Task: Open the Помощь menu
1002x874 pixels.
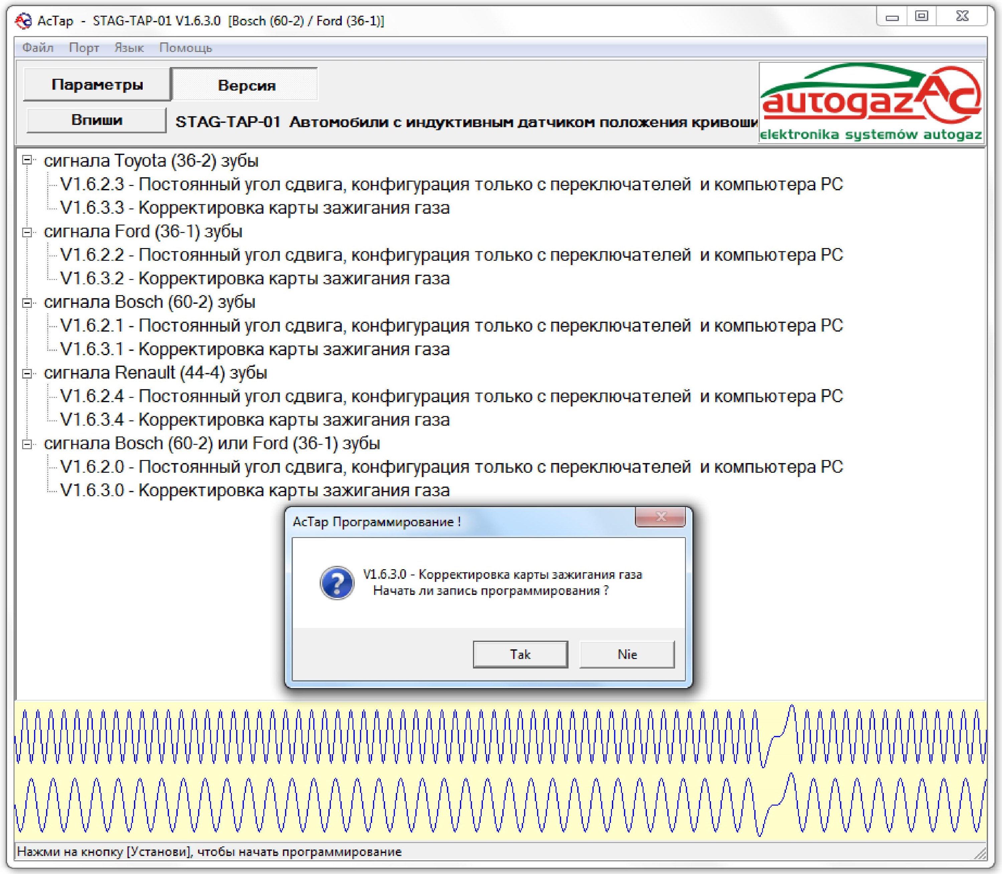Action: click(185, 48)
